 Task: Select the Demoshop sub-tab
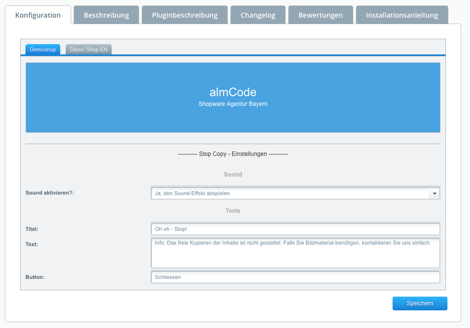pyautogui.click(x=43, y=50)
